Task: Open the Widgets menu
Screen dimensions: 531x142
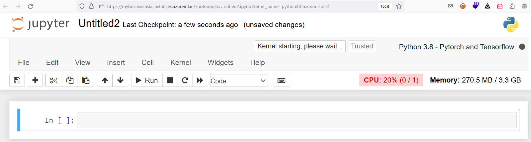Action: click(220, 63)
